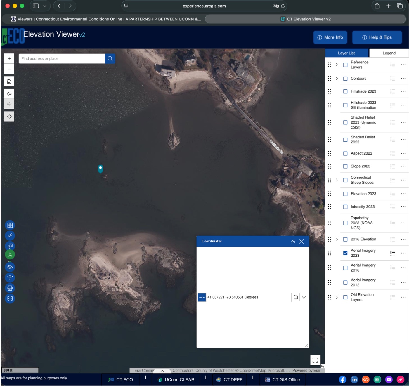This screenshot has width=409, height=387.
Task: Click the Find address or place field
Action: tap(62, 59)
